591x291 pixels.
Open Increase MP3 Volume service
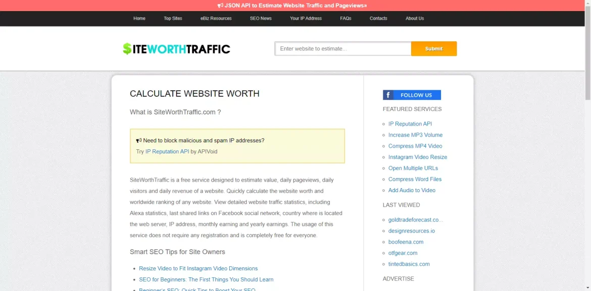(415, 135)
